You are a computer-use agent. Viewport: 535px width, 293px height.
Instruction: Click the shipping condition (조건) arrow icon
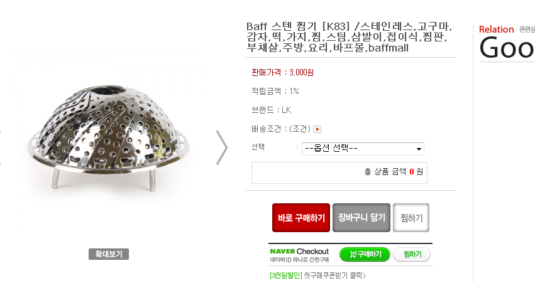pos(317,129)
